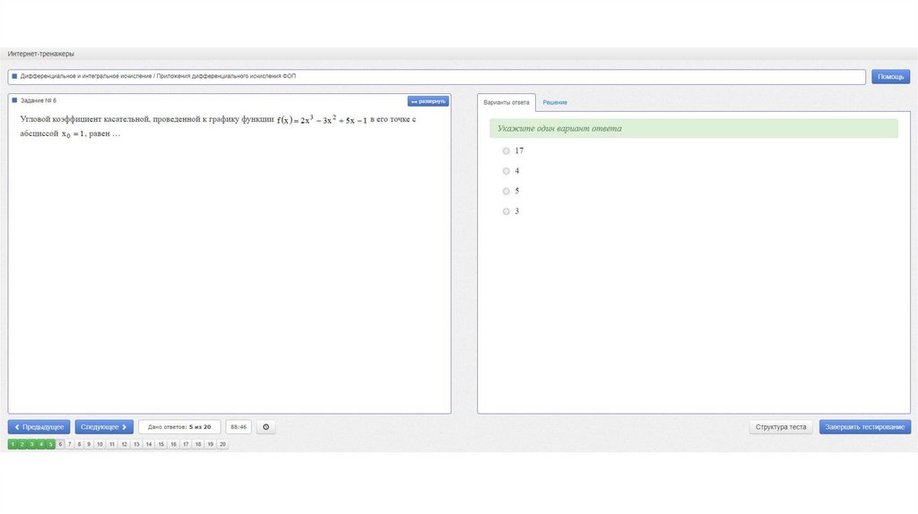
Task: Open 'Структура теста' view
Action: [x=781, y=427]
